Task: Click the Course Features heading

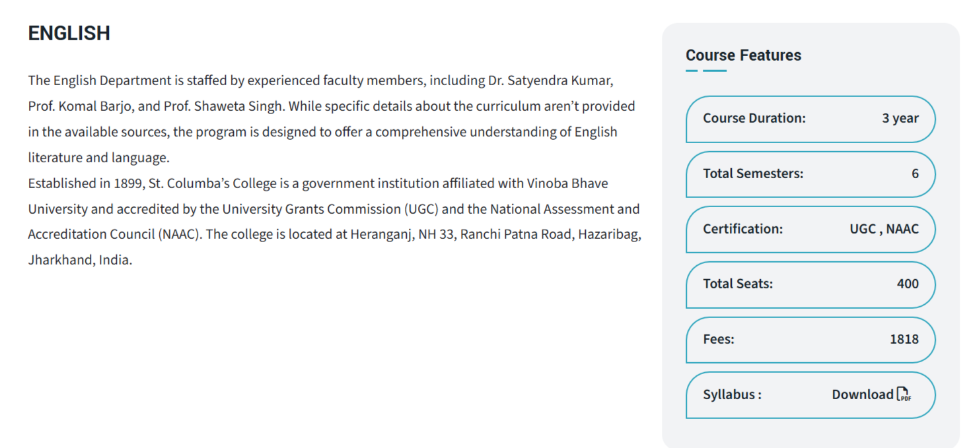Action: [x=743, y=55]
